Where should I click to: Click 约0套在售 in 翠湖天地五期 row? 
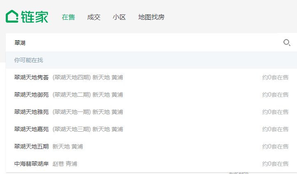[275, 146]
